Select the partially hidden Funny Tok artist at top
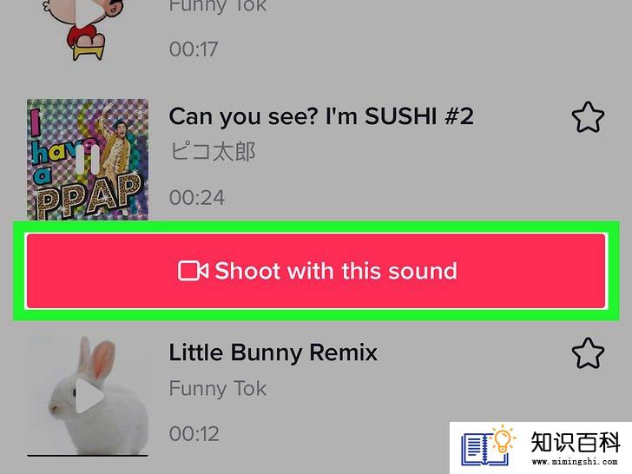Screen dimensions: 632x474 point(218,5)
